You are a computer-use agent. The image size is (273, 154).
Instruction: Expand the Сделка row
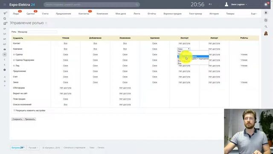14,54
